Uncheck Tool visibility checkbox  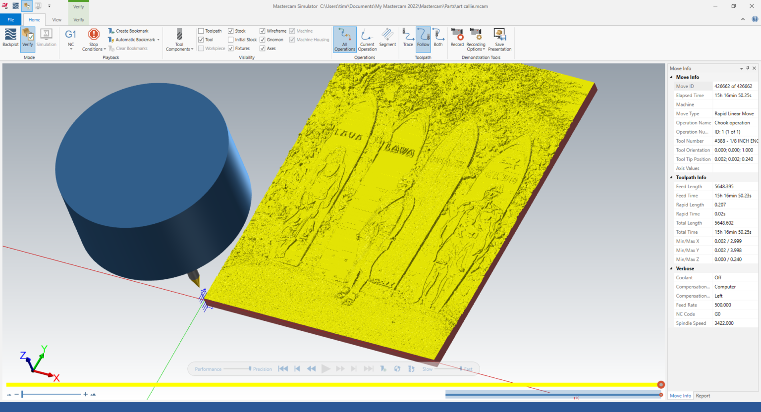tap(201, 40)
